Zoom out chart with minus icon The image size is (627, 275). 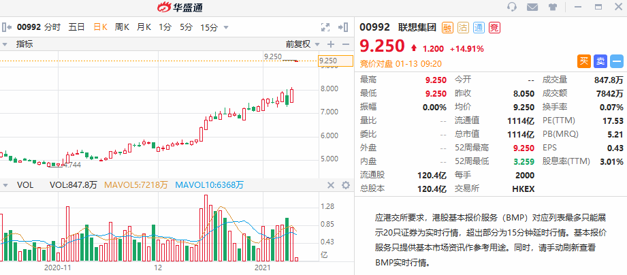click(x=345, y=44)
